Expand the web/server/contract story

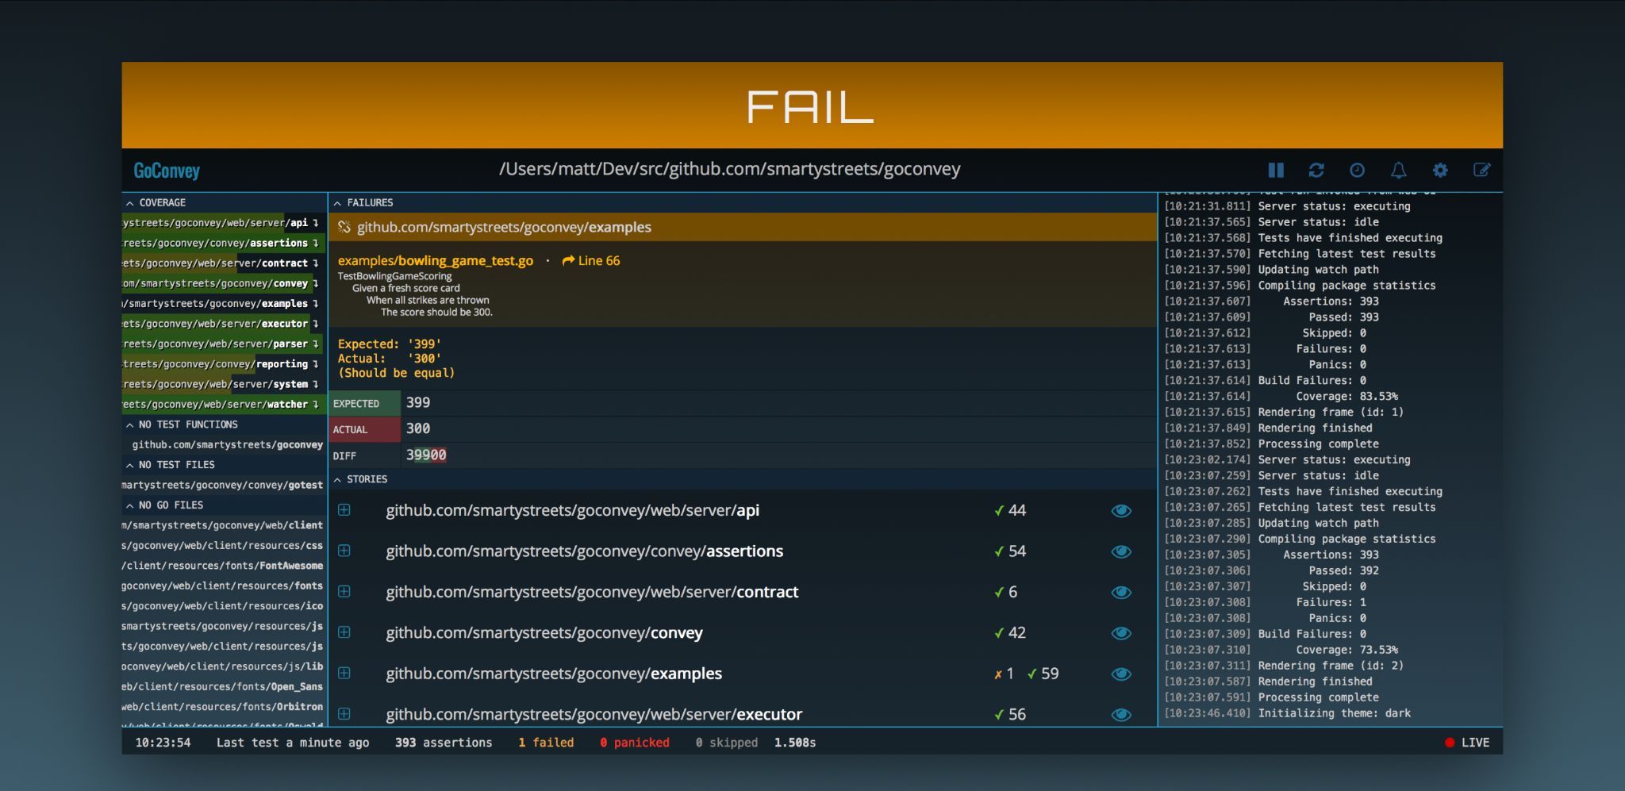point(344,592)
